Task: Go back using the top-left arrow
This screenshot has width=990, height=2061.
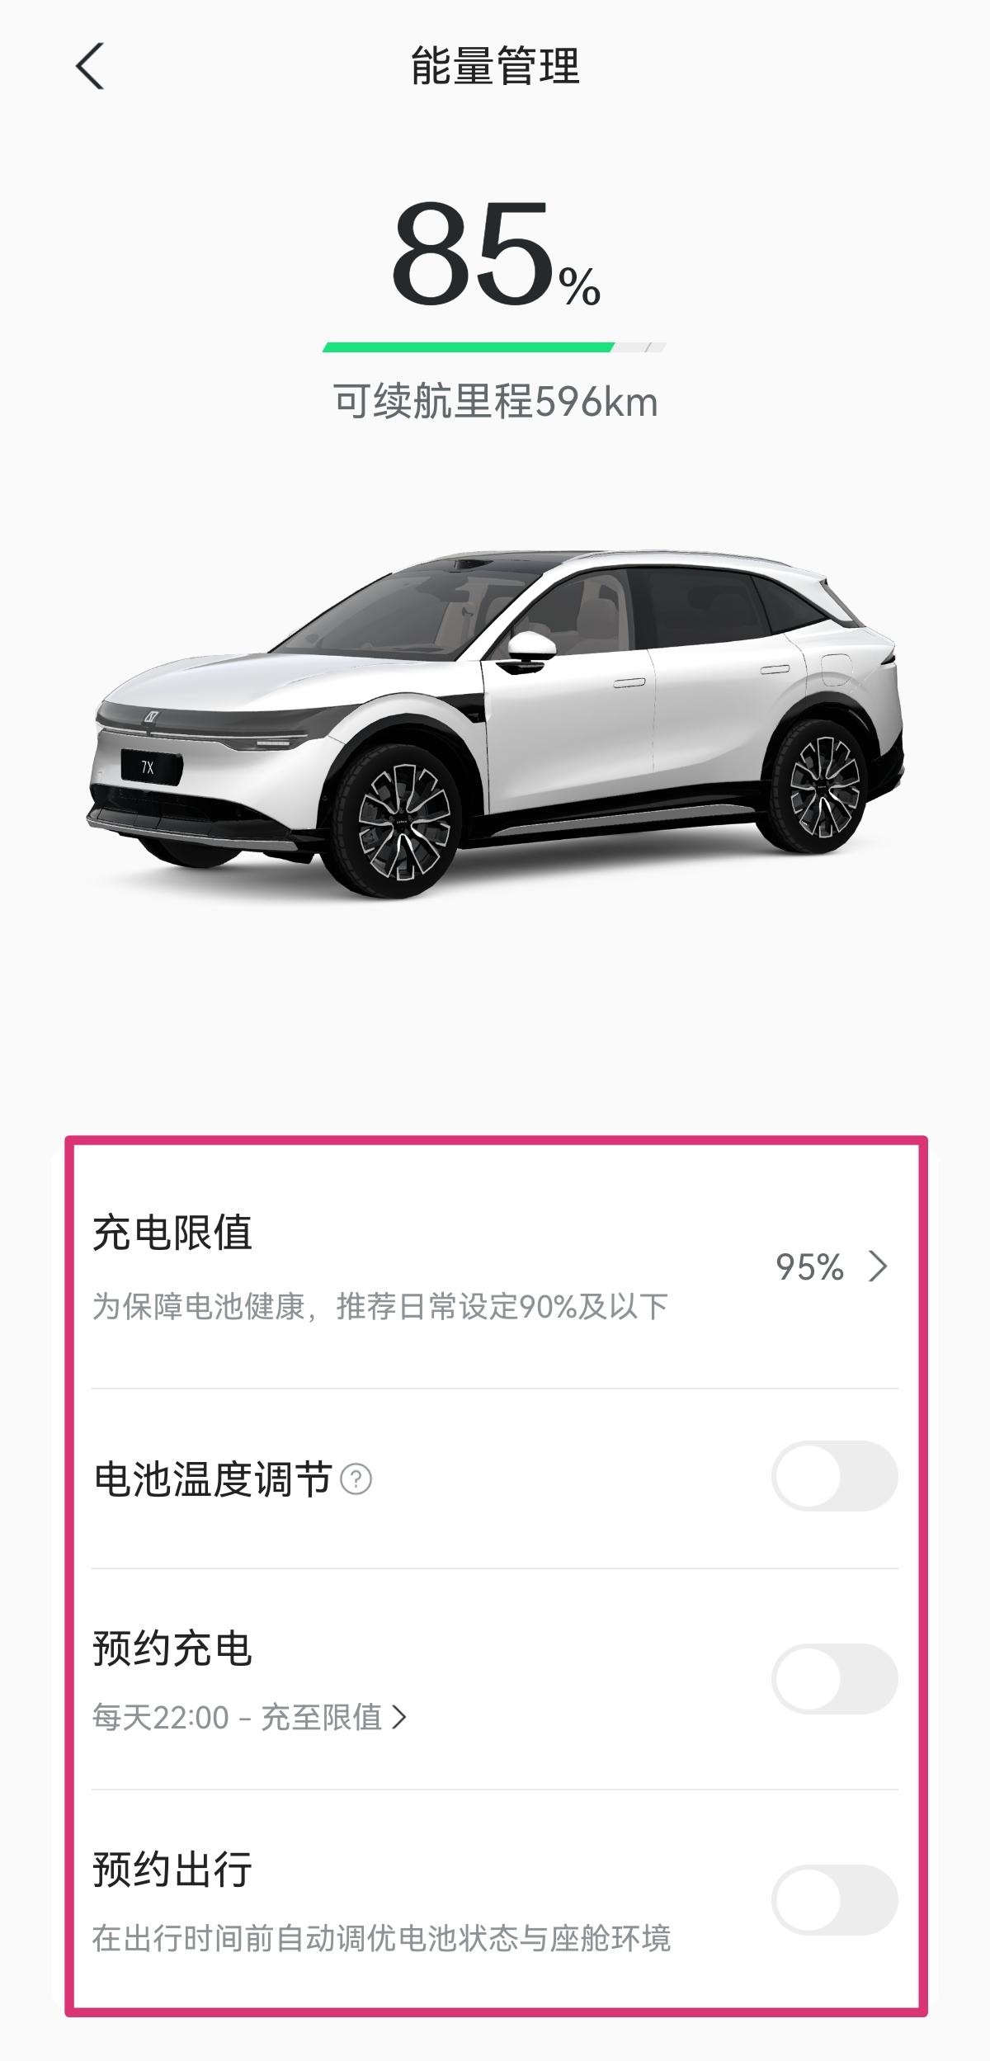Action: [x=90, y=66]
